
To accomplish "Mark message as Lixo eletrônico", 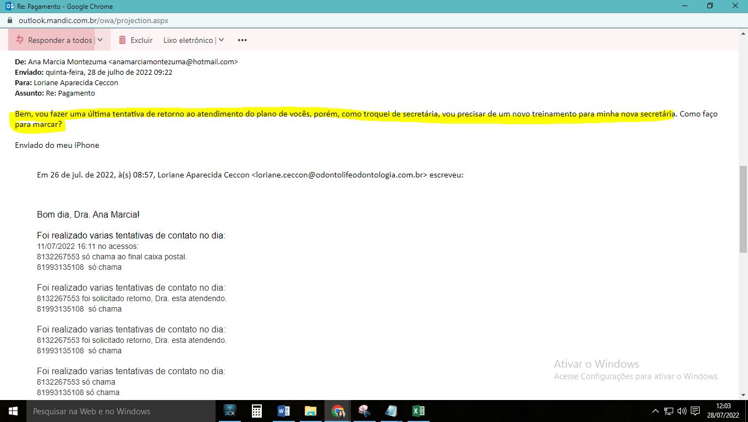I will [x=188, y=40].
